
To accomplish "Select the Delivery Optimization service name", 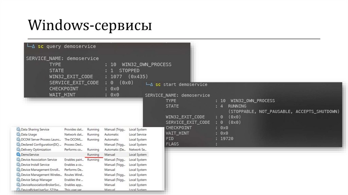I will click(x=36, y=149).
